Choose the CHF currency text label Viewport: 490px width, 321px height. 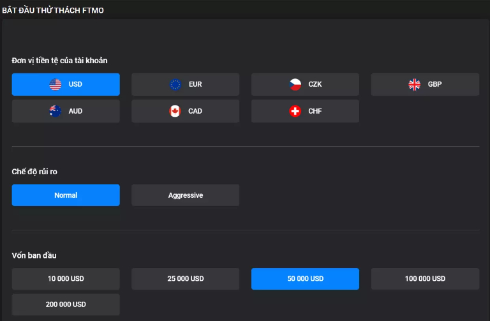pos(315,111)
